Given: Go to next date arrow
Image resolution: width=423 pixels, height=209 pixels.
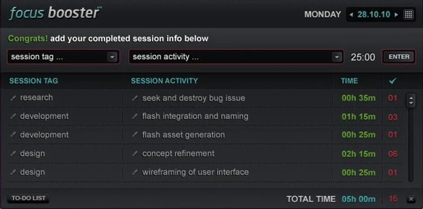Looking at the screenshot, I should coord(396,14).
